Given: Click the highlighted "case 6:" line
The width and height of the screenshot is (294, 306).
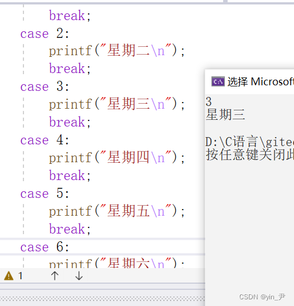Looking at the screenshot, I should coord(45,247).
